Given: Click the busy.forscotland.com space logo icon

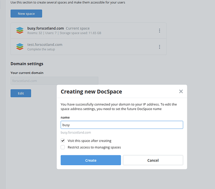Looking at the screenshot, I should [x=20, y=30].
